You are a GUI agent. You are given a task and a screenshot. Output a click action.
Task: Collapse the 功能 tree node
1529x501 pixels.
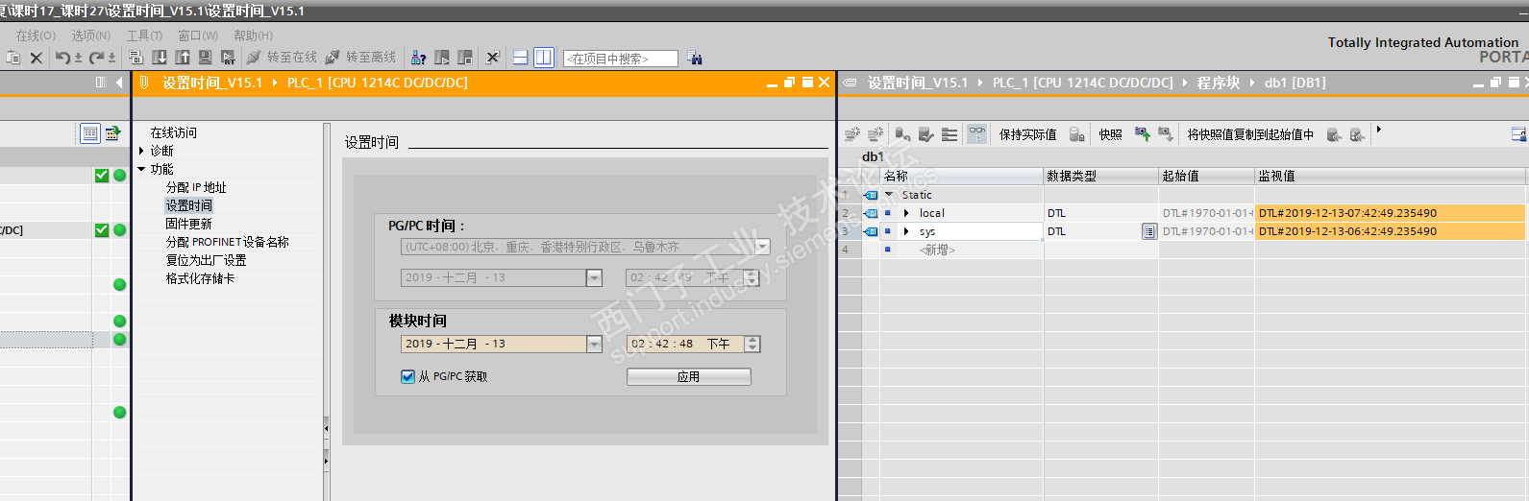(141, 169)
